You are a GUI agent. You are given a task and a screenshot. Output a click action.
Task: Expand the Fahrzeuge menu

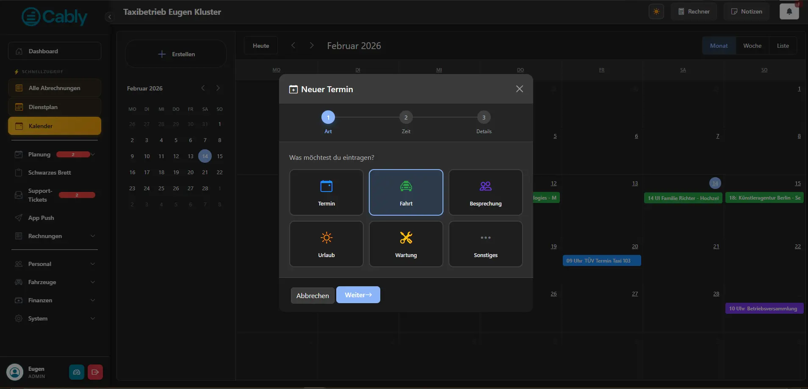(55, 282)
